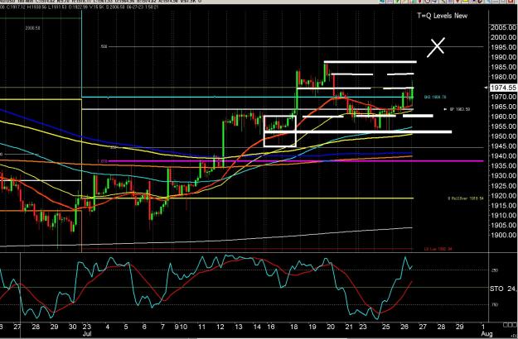Select the 'T=Q Levels New' chart label
The width and height of the screenshot is (518, 339).
click(443, 16)
